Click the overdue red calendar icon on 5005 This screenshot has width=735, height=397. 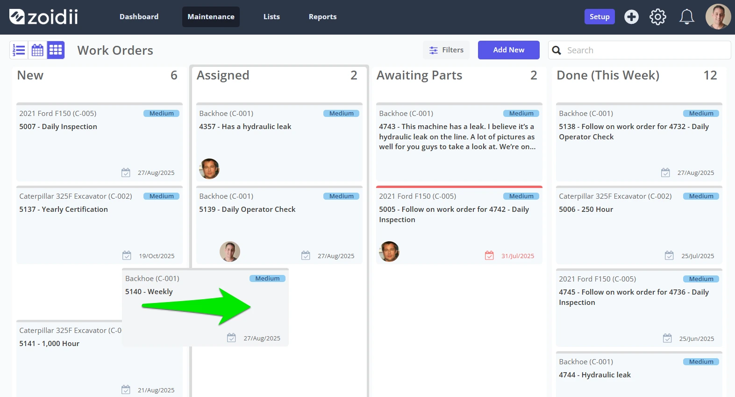point(489,256)
